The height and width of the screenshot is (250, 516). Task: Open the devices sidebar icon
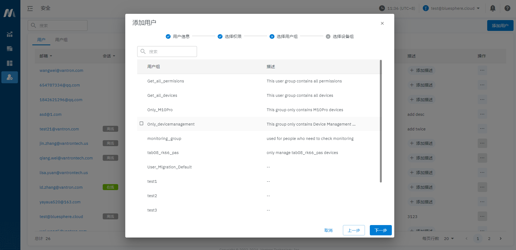tap(10, 49)
